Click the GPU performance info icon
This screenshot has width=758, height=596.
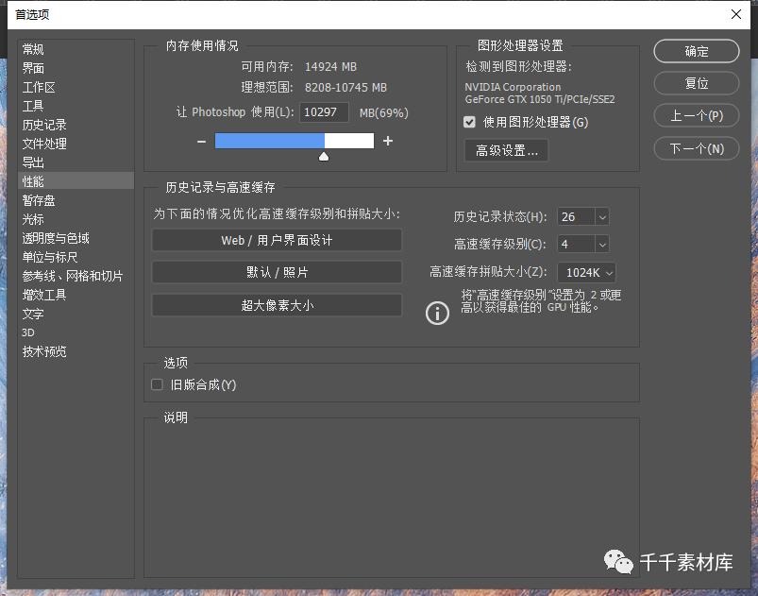point(436,313)
